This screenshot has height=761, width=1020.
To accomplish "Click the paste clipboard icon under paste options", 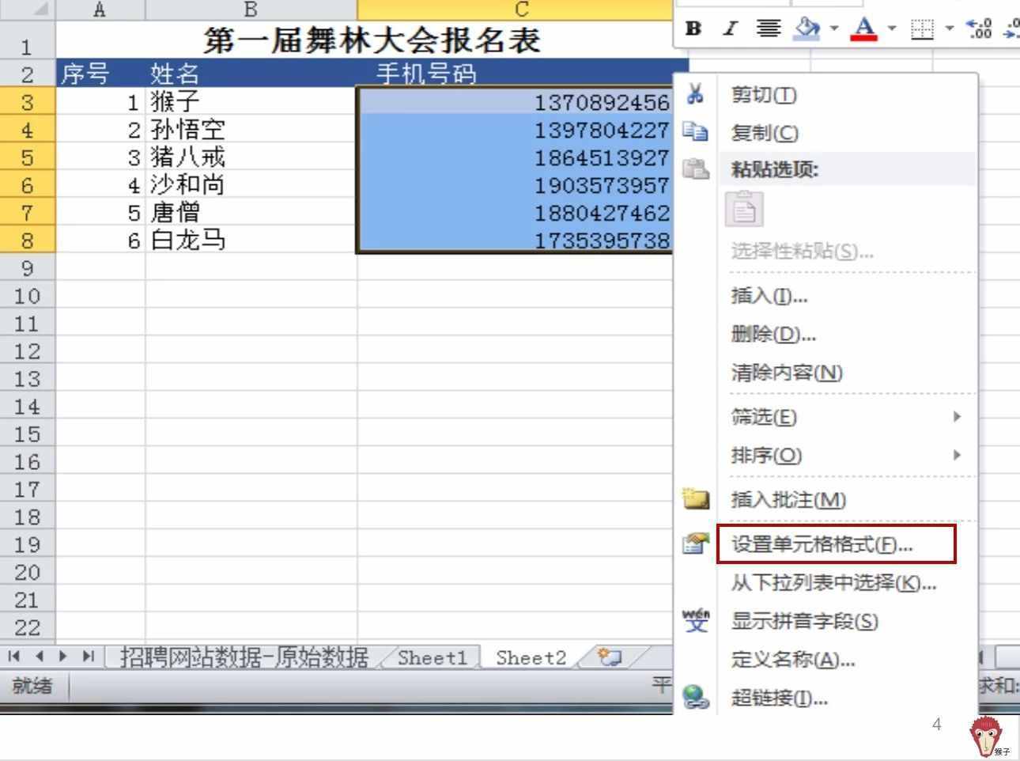I will pos(744,209).
